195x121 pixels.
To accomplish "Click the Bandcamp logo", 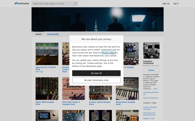I will [x=22, y=4].
